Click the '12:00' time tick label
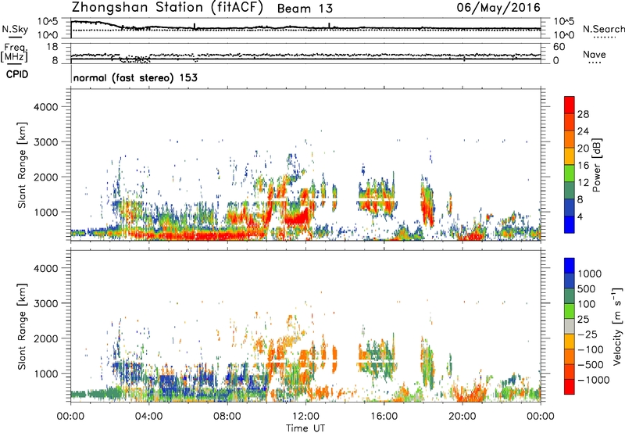Viewport: 625px width, 433px height. pyautogui.click(x=305, y=417)
